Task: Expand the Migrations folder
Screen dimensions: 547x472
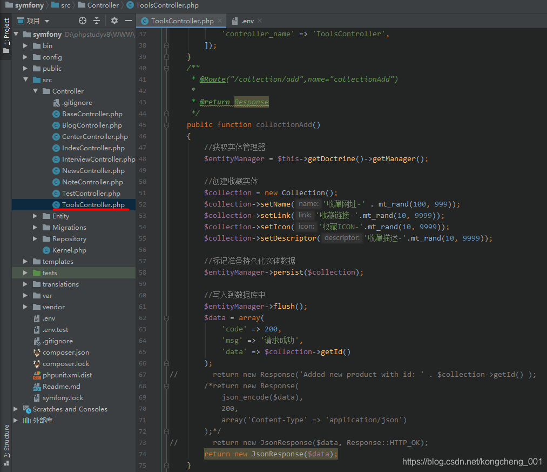Action: click(35, 228)
